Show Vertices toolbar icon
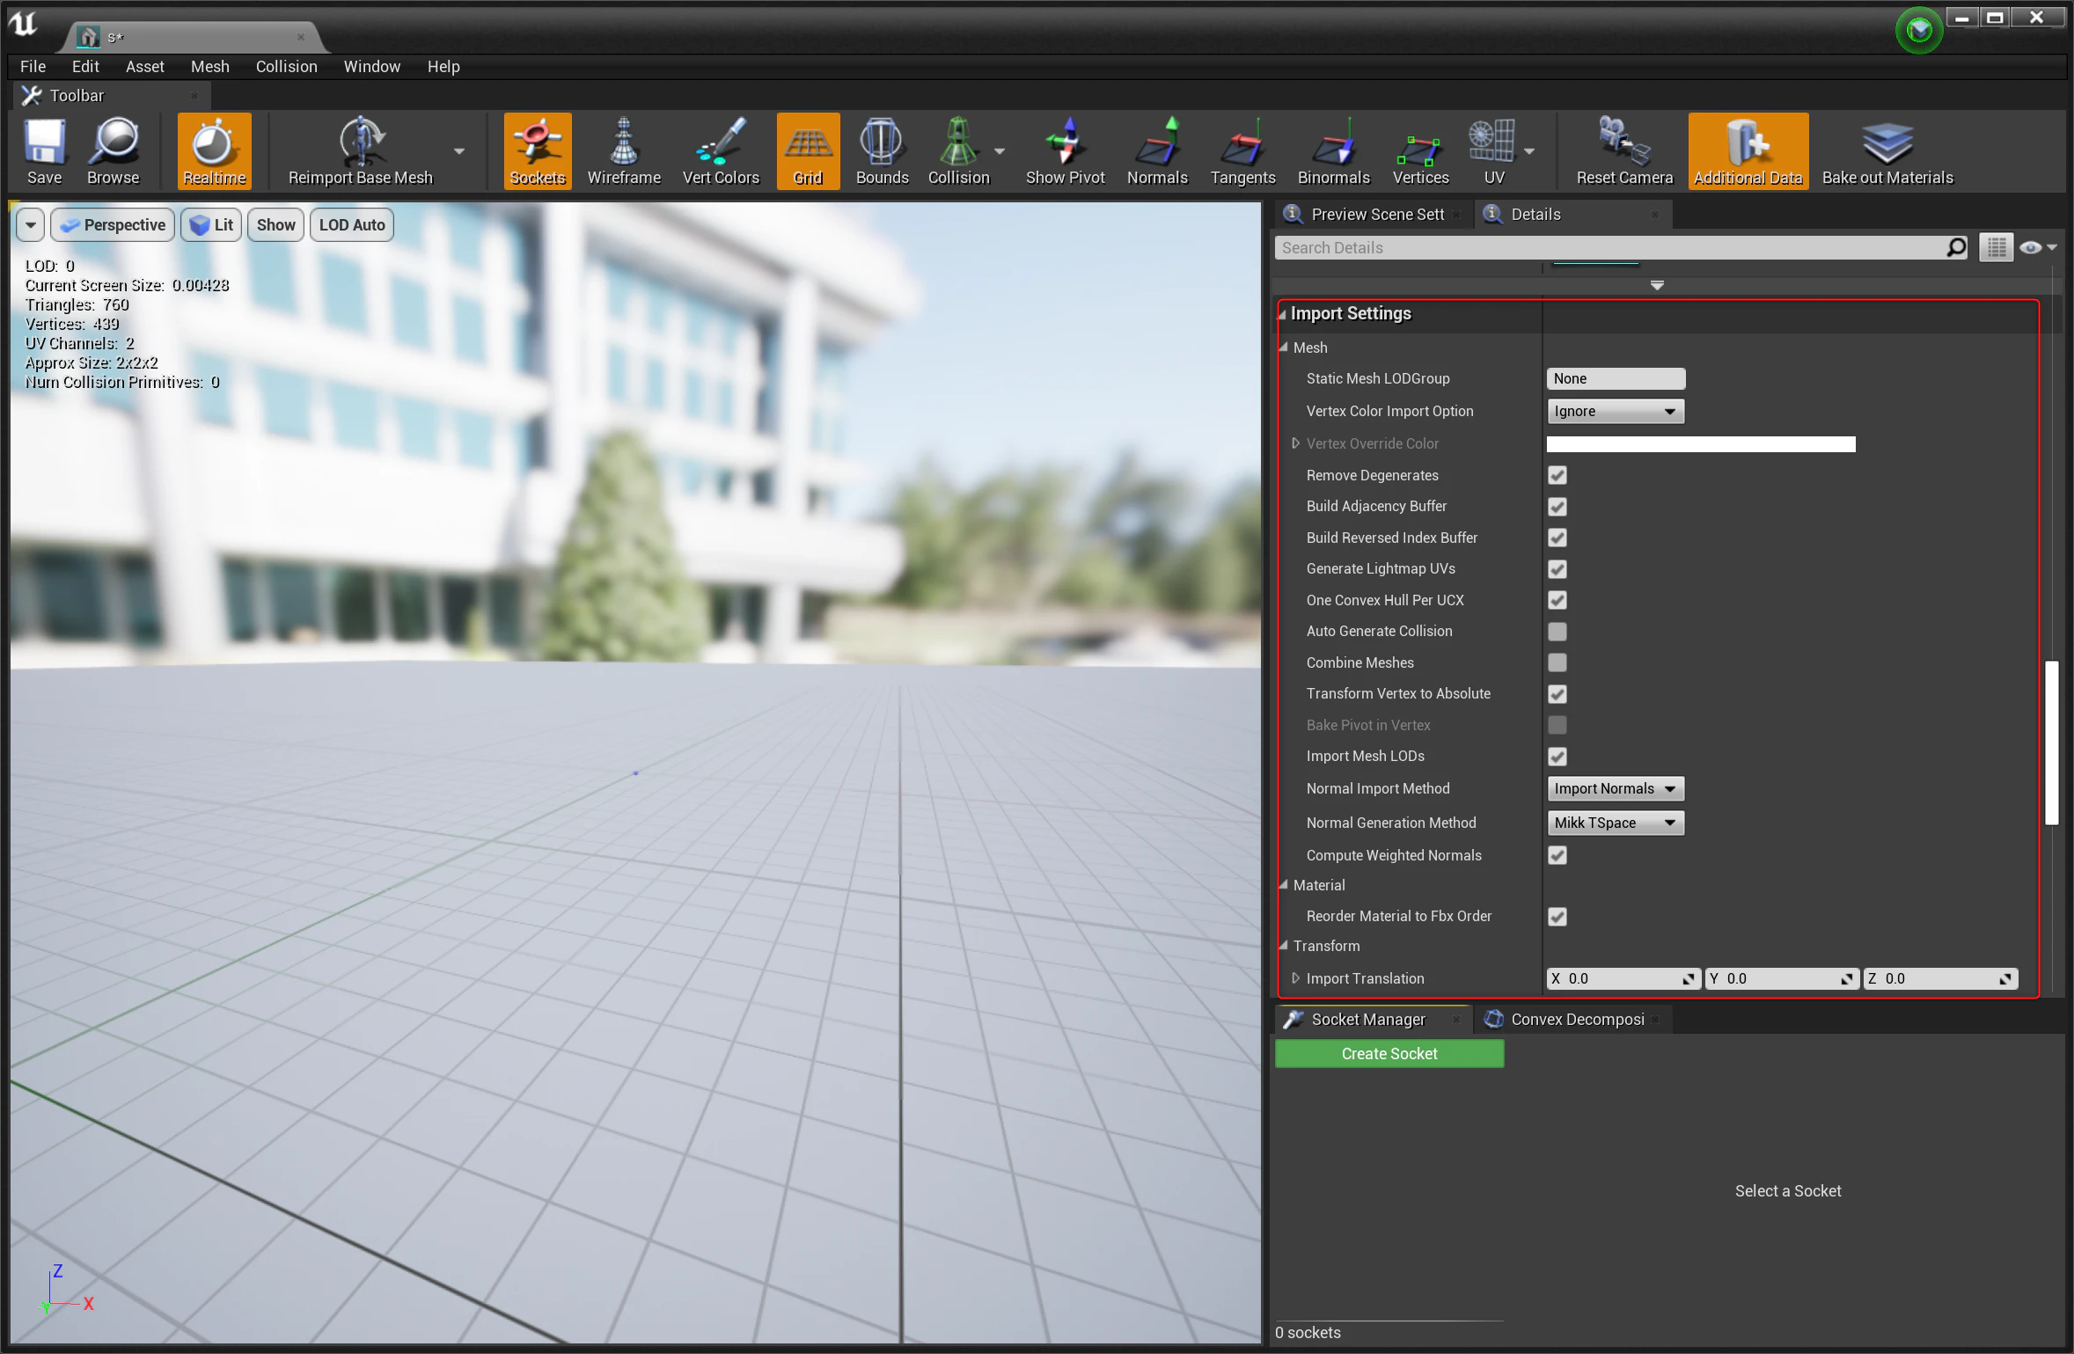This screenshot has width=2074, height=1354. click(x=1420, y=151)
